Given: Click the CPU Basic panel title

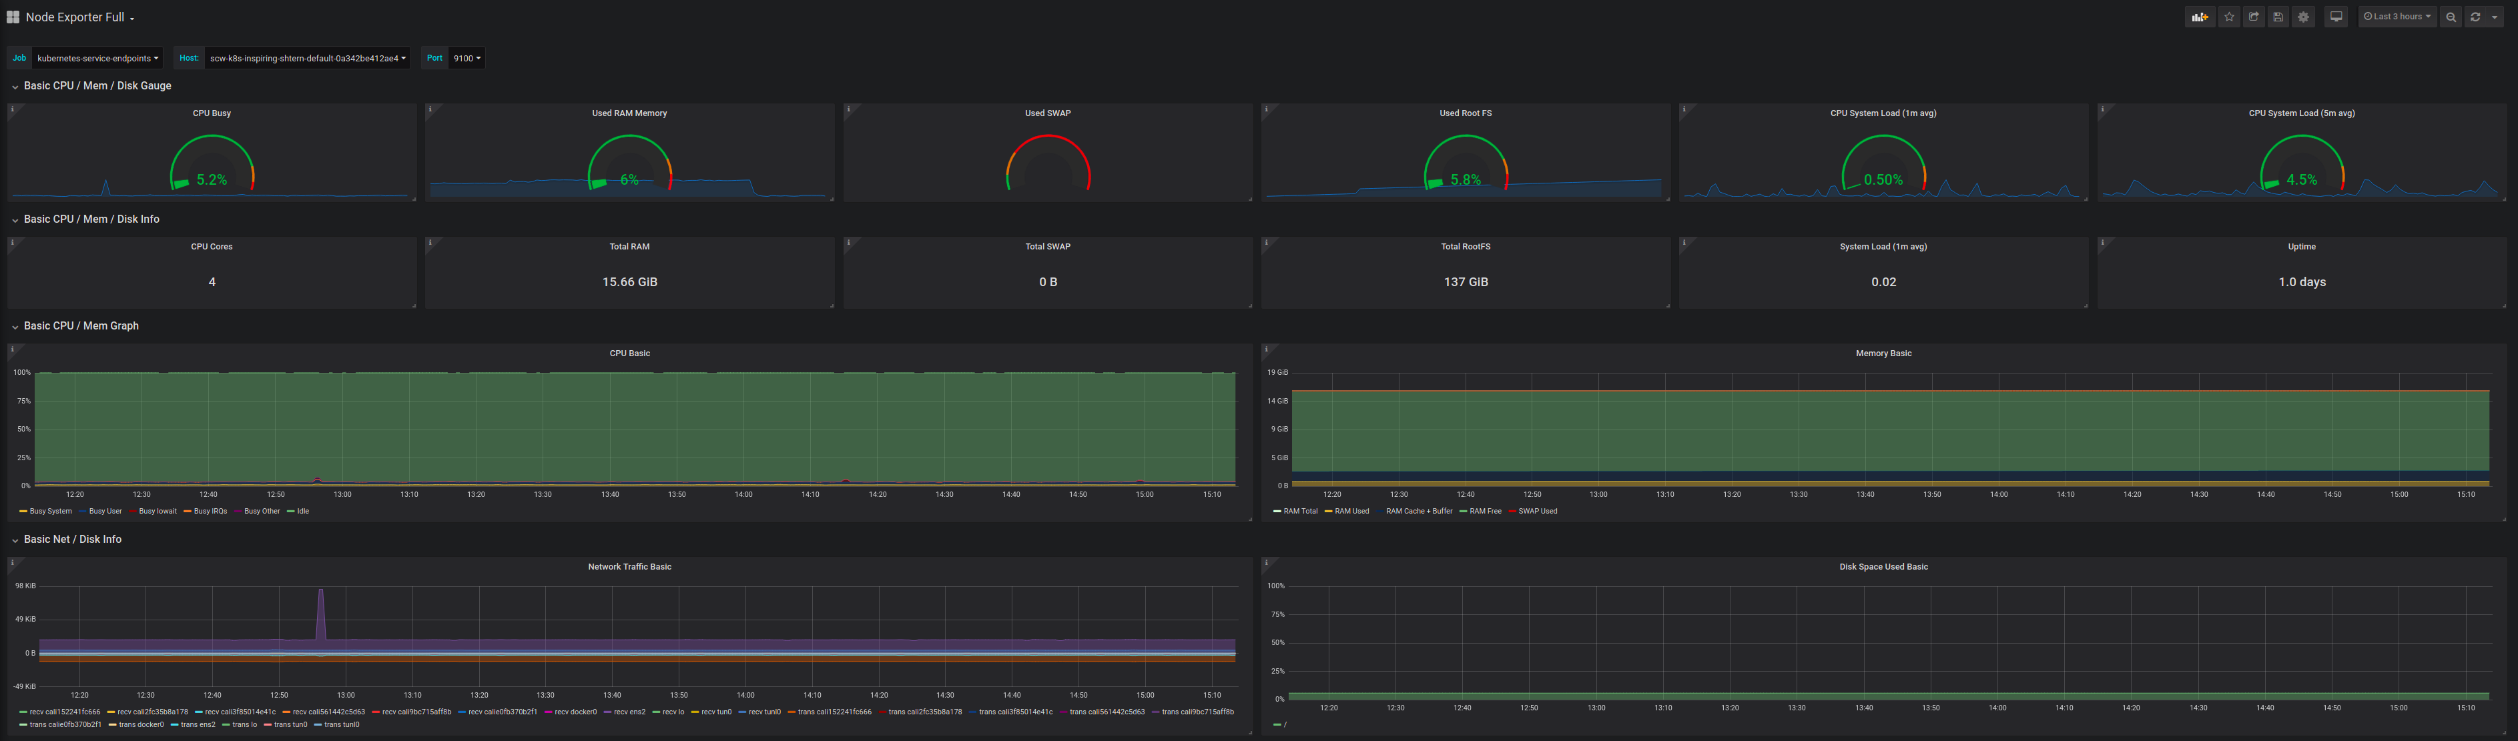Looking at the screenshot, I should point(629,353).
